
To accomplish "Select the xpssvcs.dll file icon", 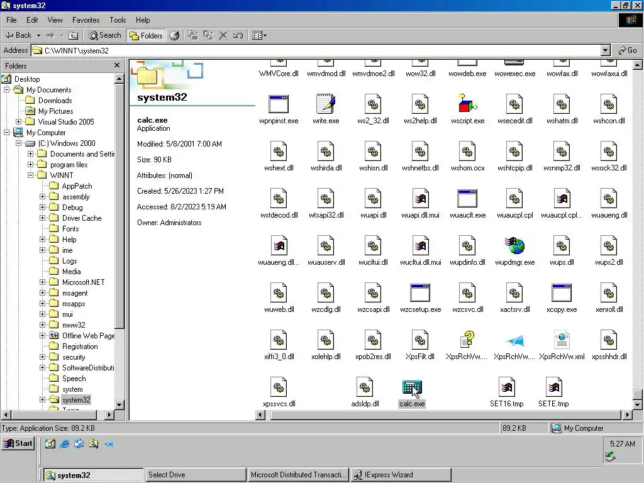I will (x=279, y=387).
